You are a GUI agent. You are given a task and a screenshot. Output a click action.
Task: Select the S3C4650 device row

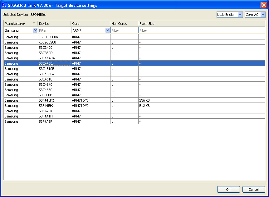point(134,90)
